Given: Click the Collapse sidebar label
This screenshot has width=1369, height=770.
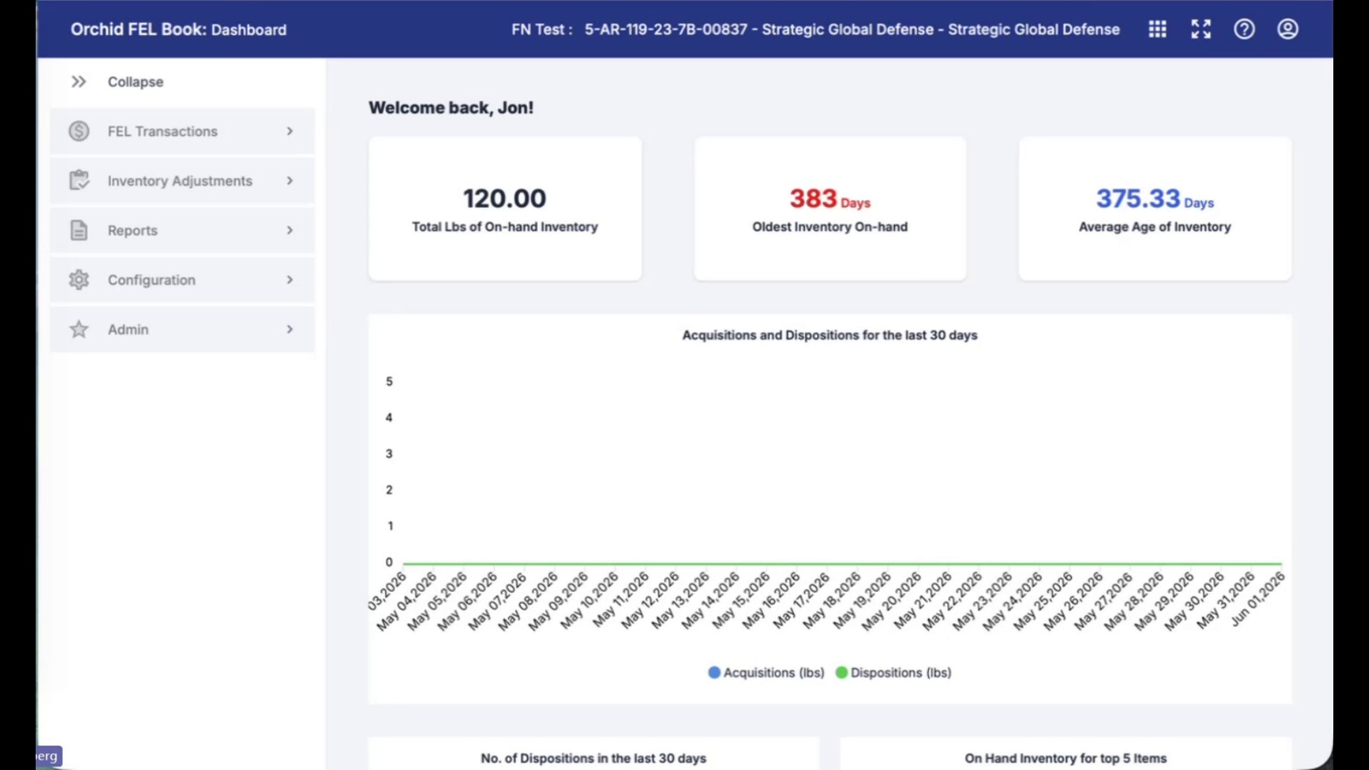Looking at the screenshot, I should [135, 81].
